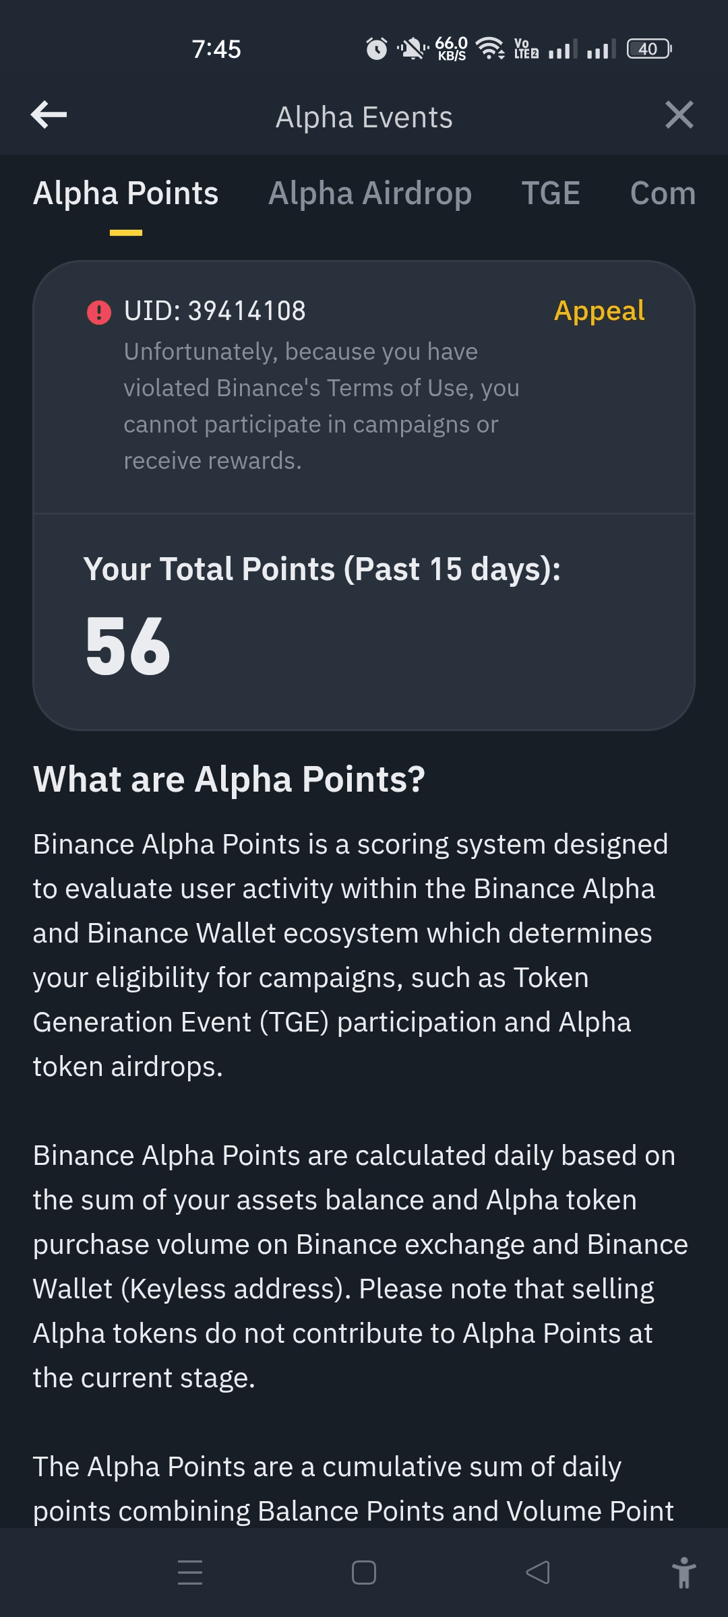Tap the alarm icon in status bar
Viewport: 728px width, 1617px height.
[x=377, y=49]
